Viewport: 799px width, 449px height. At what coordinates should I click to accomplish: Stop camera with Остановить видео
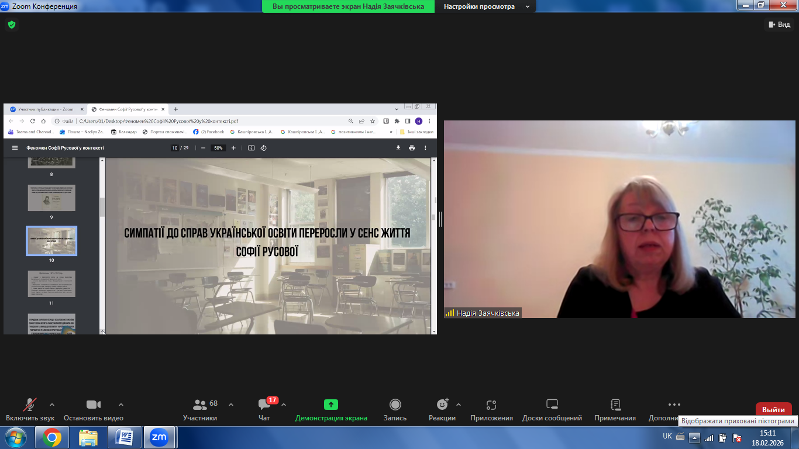[x=94, y=409]
